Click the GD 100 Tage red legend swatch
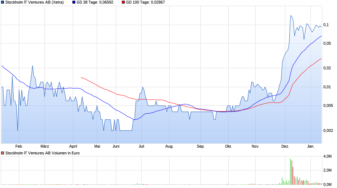 (x=123, y=3)
